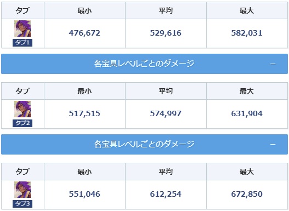Screen dimensions: 289x211
Task: Click average damage value 612,254
Action: (166, 194)
